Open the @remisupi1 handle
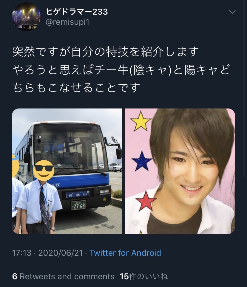247x287 pixels. (67, 22)
